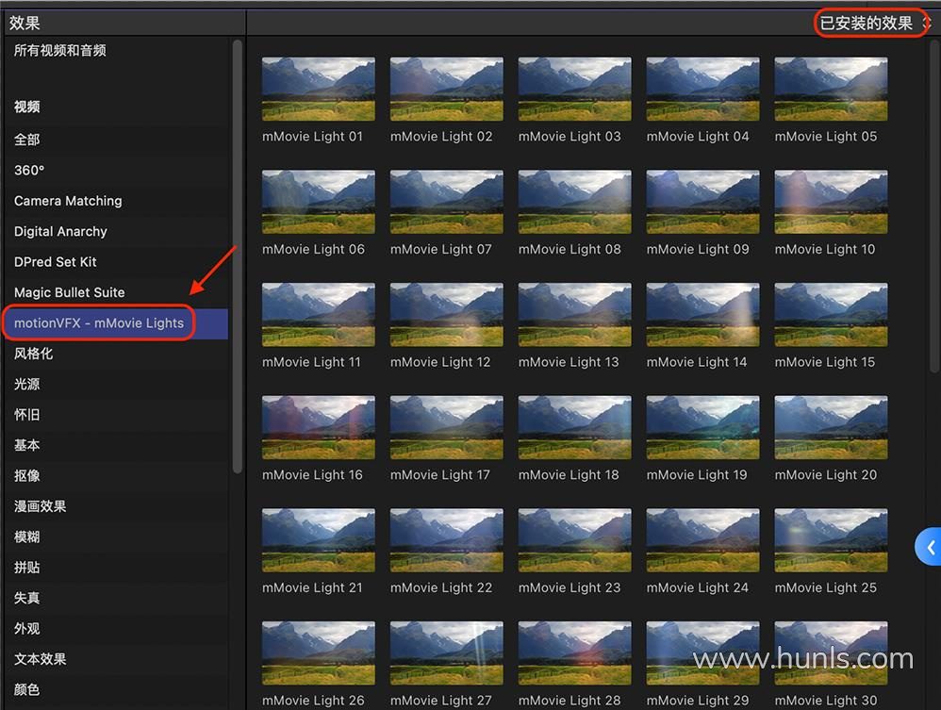The width and height of the screenshot is (941, 710).
Task: Select mMovie Light 12 effect thumbnail
Action: click(447, 315)
